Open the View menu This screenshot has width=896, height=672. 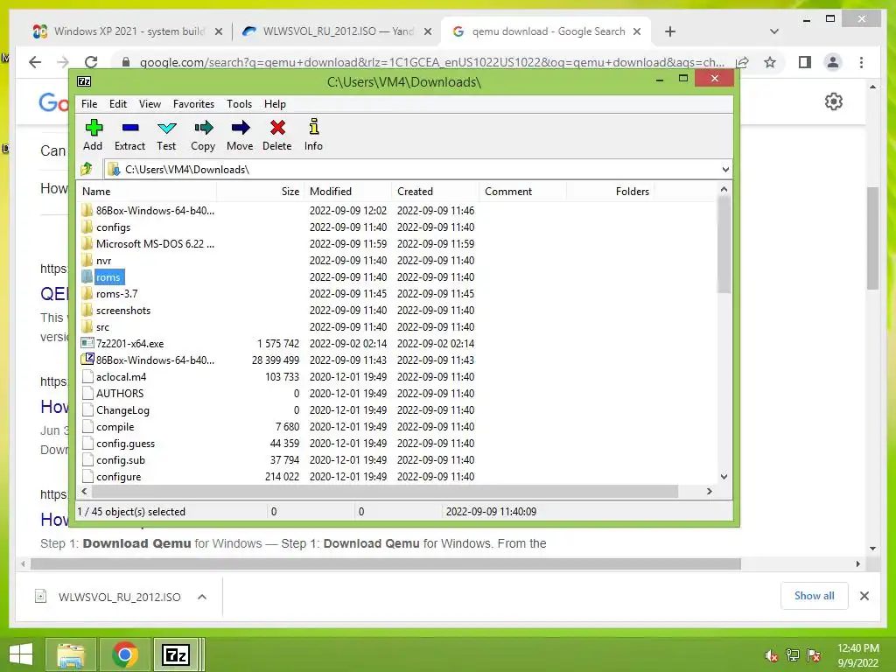click(150, 104)
